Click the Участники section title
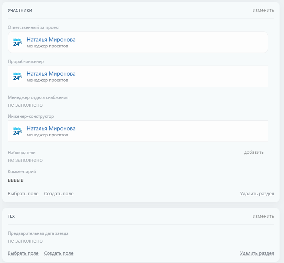 pyautogui.click(x=20, y=10)
